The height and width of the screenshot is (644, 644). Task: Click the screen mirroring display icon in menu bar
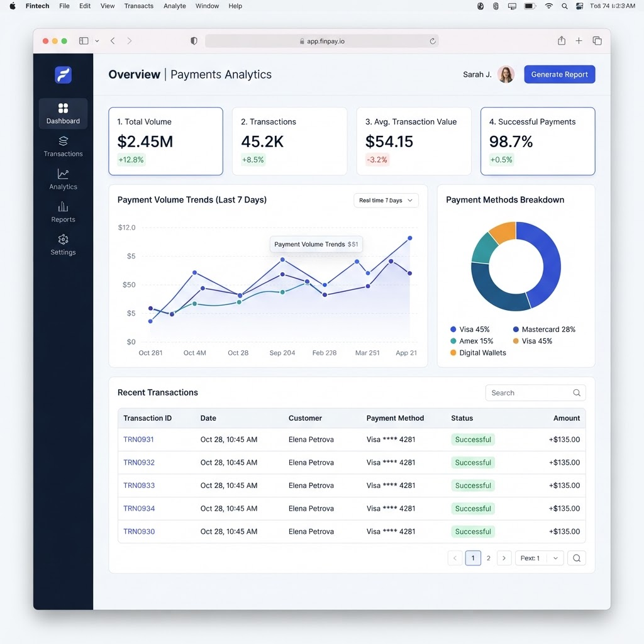(512, 6)
